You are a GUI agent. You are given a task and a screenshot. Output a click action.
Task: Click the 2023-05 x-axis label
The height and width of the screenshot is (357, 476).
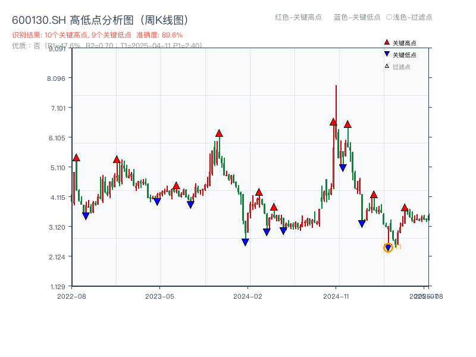(x=159, y=296)
